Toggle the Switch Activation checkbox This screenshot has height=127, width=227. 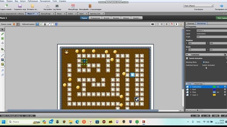point(187,58)
